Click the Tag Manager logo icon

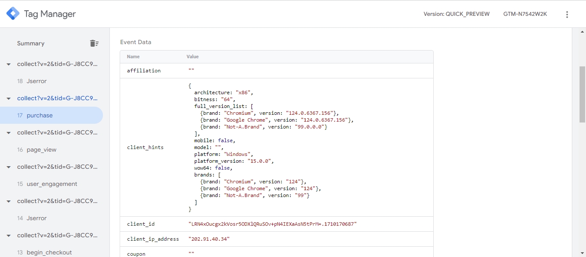13,14
